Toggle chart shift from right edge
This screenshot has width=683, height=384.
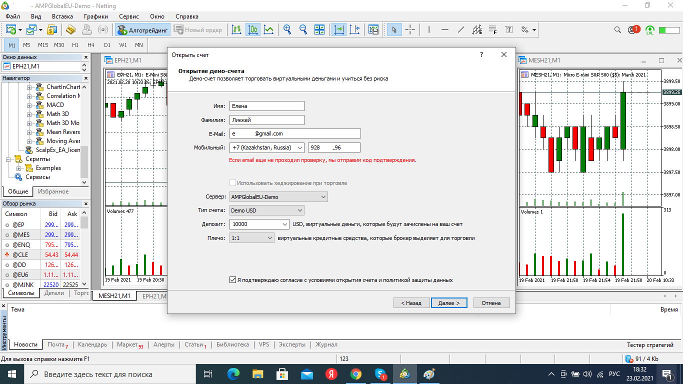click(x=355, y=30)
